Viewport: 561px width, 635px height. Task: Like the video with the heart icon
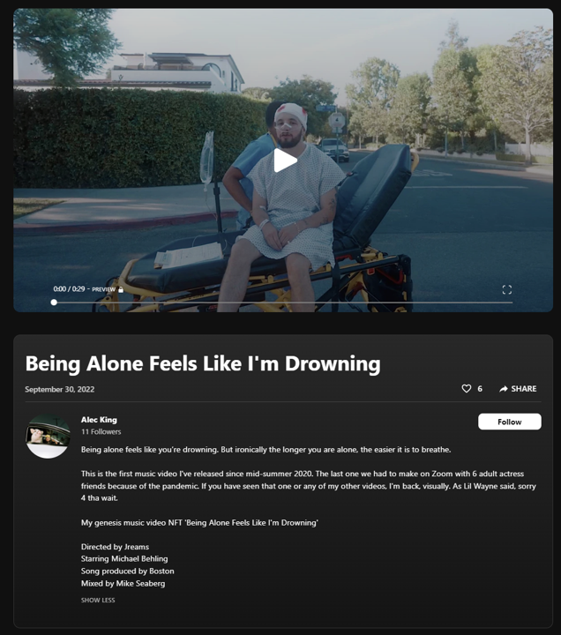467,388
